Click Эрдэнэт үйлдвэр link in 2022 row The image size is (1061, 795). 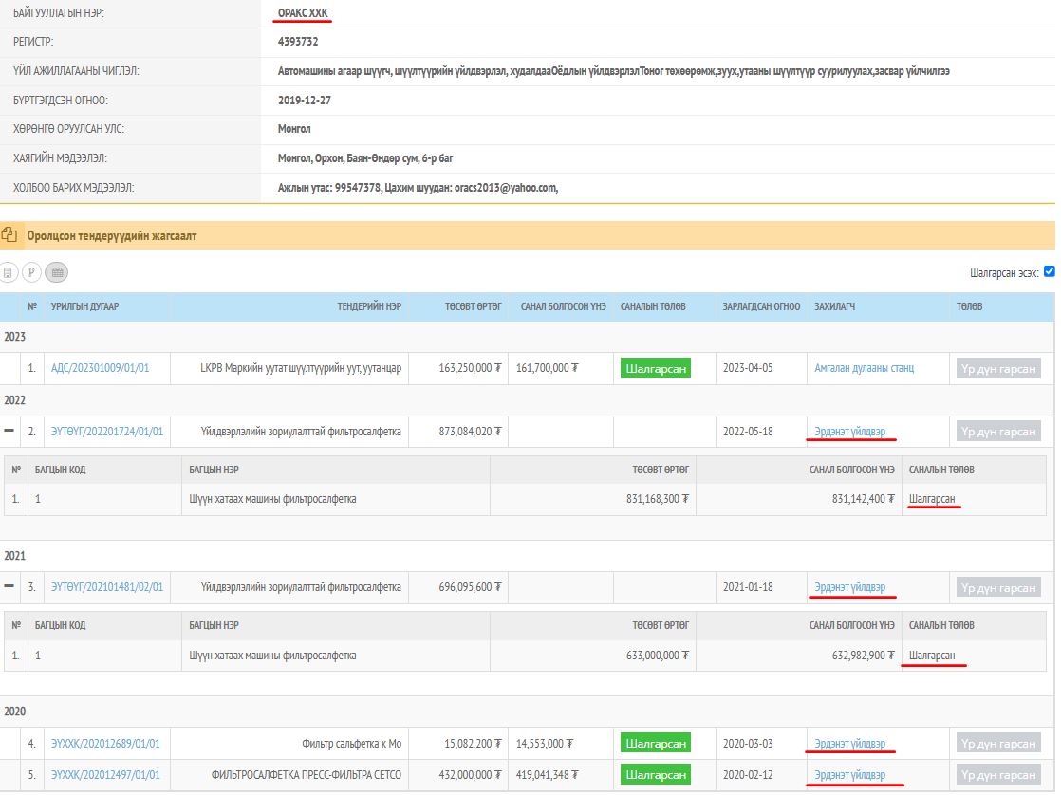pos(849,432)
